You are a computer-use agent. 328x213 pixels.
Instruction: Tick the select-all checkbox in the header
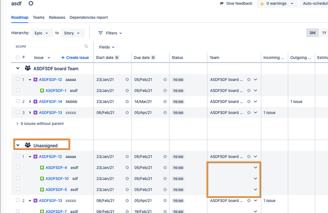click(18, 58)
